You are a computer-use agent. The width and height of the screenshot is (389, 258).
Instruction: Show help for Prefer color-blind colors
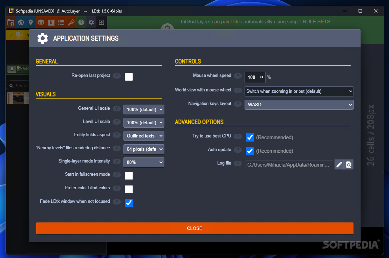tap(117, 188)
